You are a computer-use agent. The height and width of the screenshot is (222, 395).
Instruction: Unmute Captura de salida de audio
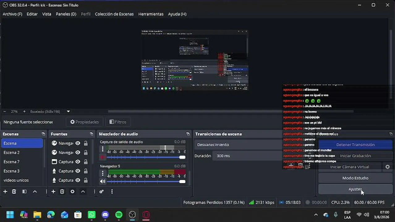[x=103, y=157]
